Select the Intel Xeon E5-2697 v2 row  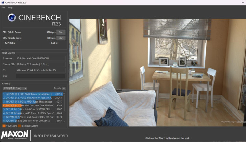33,117
